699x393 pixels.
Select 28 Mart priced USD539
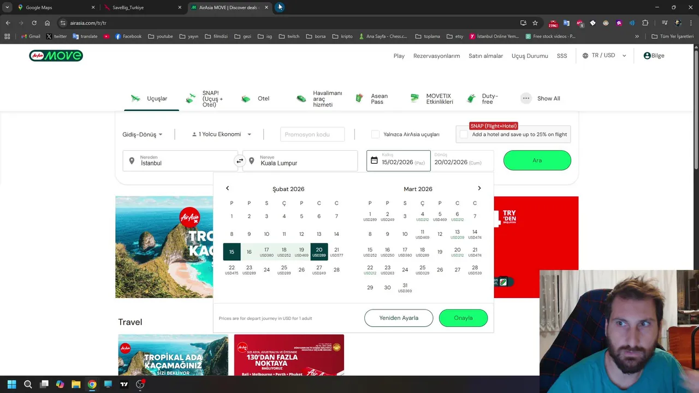pyautogui.click(x=475, y=270)
